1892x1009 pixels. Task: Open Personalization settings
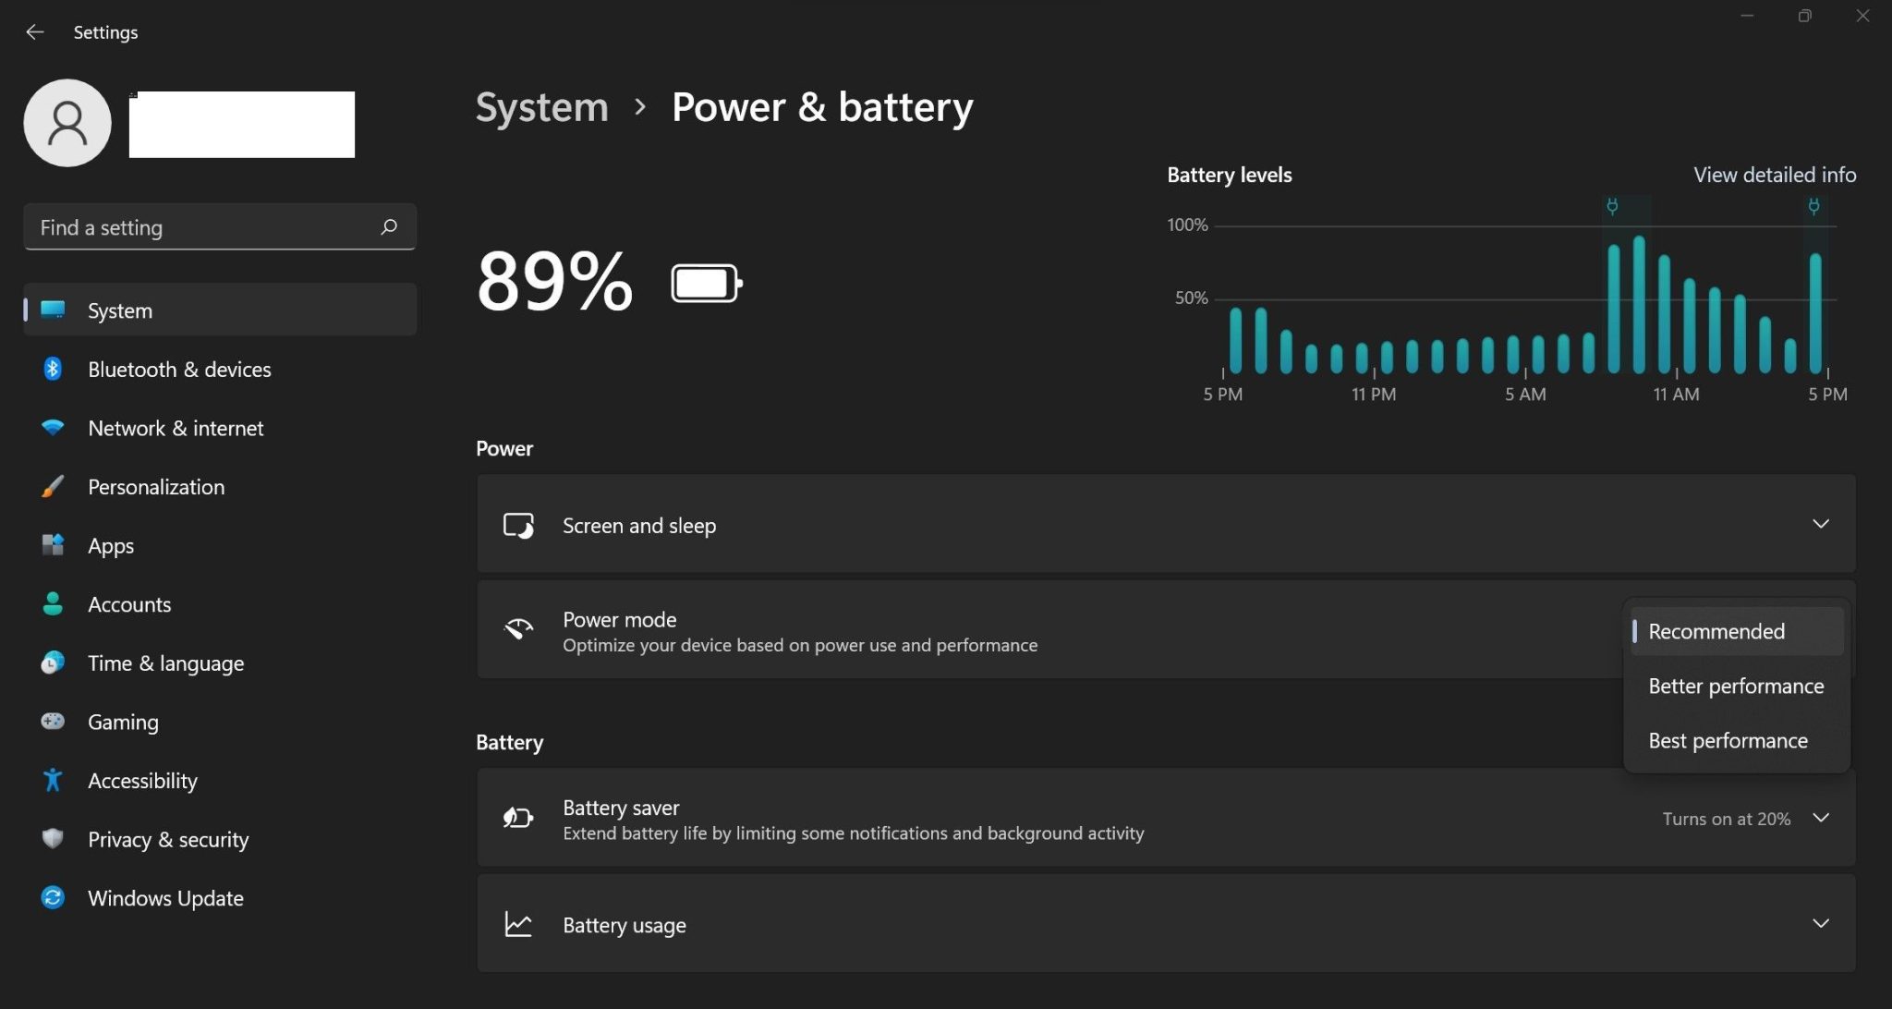click(155, 484)
